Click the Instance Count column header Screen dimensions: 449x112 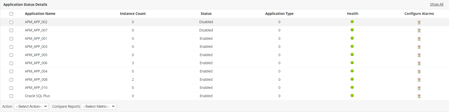[x=133, y=14]
